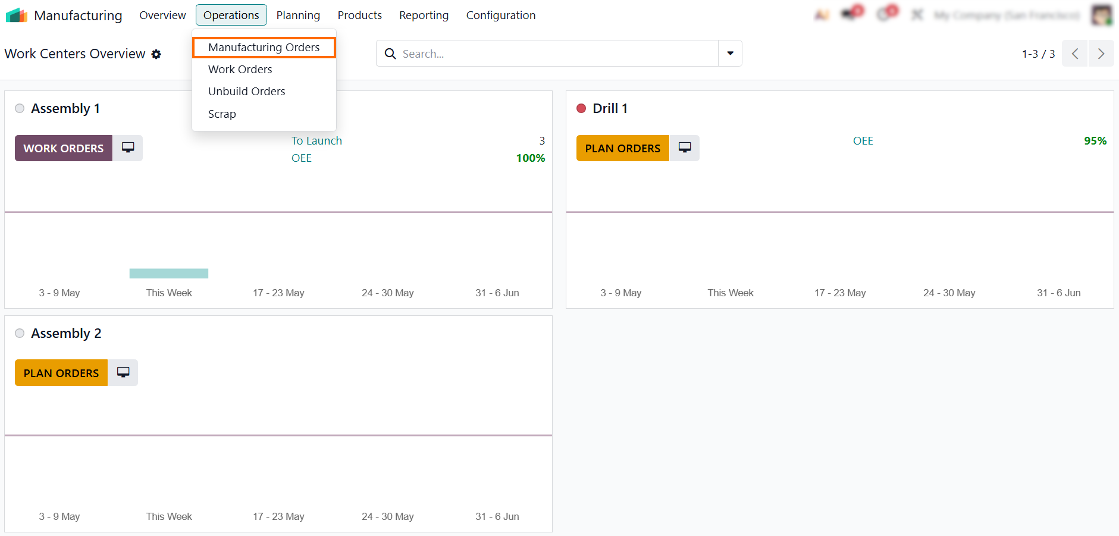The width and height of the screenshot is (1119, 536).
Task: Toggle Drill 1 red status circle
Action: pyautogui.click(x=581, y=108)
